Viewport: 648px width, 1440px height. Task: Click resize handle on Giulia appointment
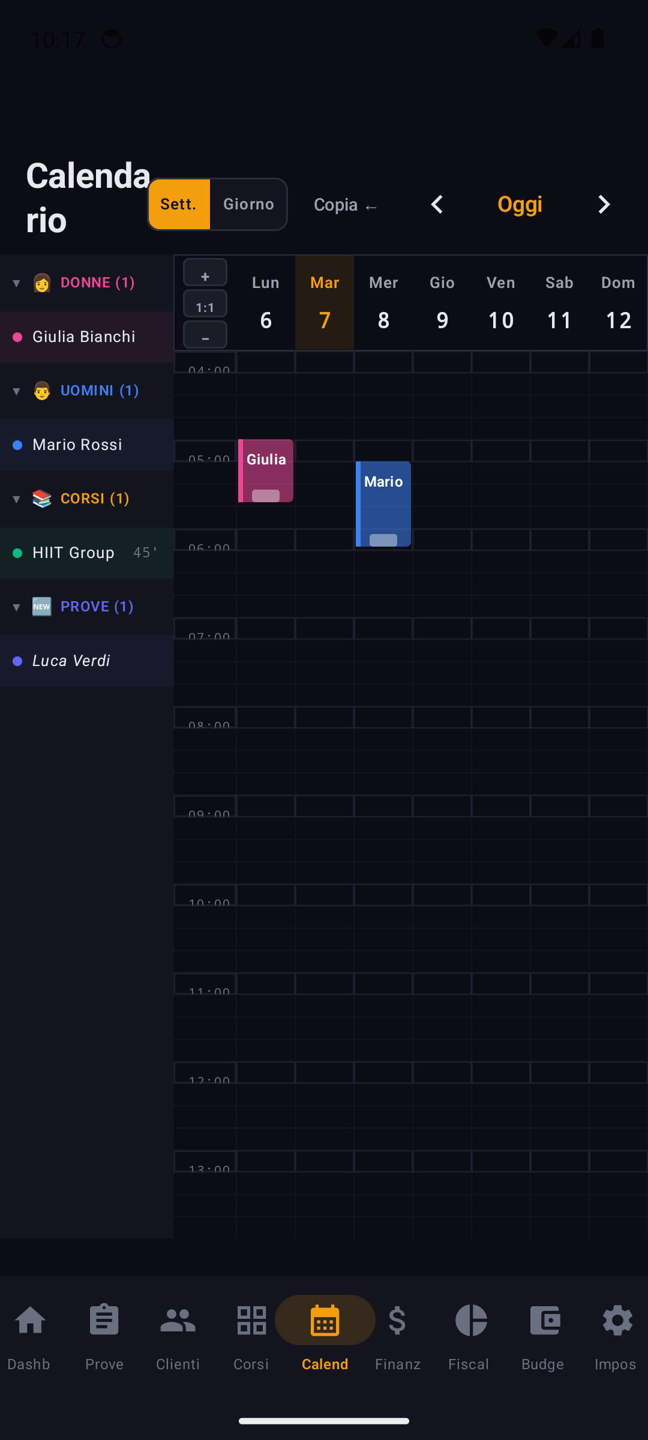[x=266, y=496]
